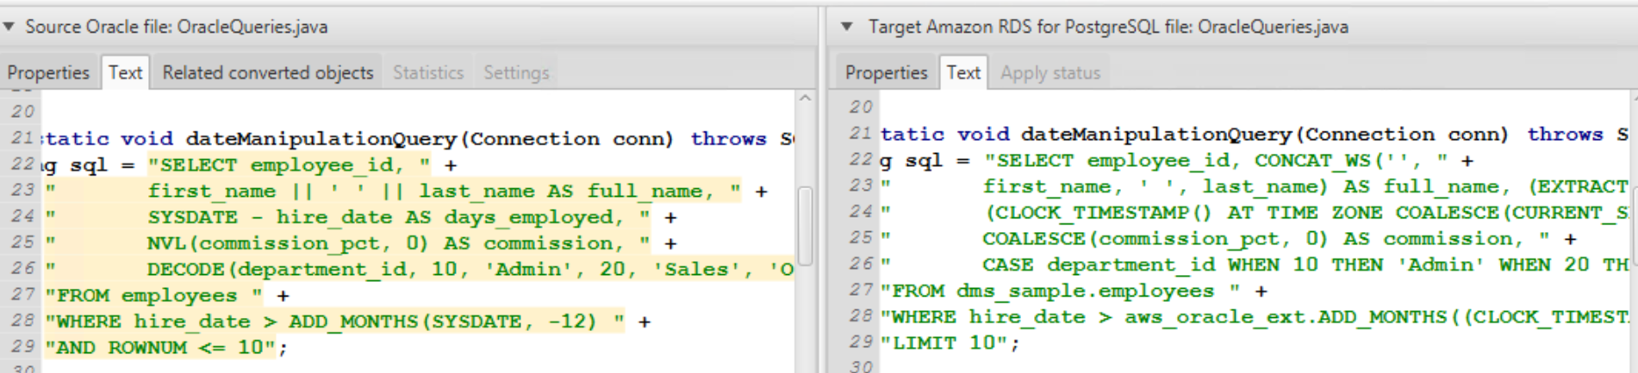Open the Settings tab in source panel

pyautogui.click(x=515, y=73)
